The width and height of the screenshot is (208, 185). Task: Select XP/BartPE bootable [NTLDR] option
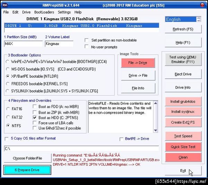pos(8,76)
